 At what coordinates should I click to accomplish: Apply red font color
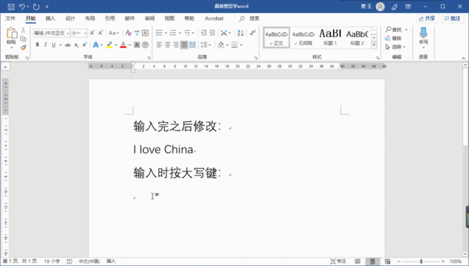click(x=123, y=45)
